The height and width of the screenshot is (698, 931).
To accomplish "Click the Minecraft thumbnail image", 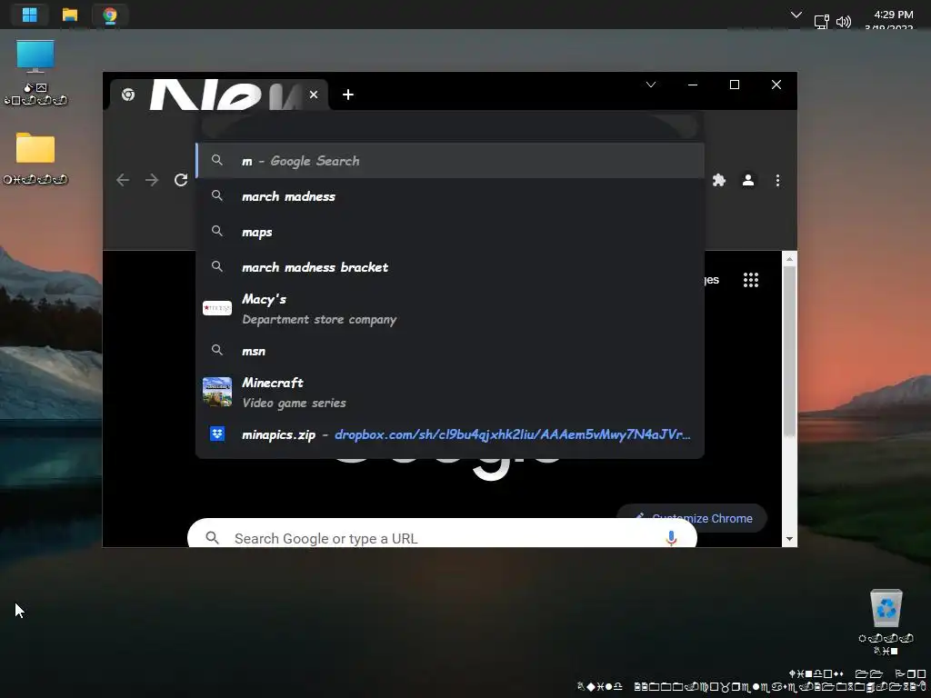I will [x=217, y=392].
